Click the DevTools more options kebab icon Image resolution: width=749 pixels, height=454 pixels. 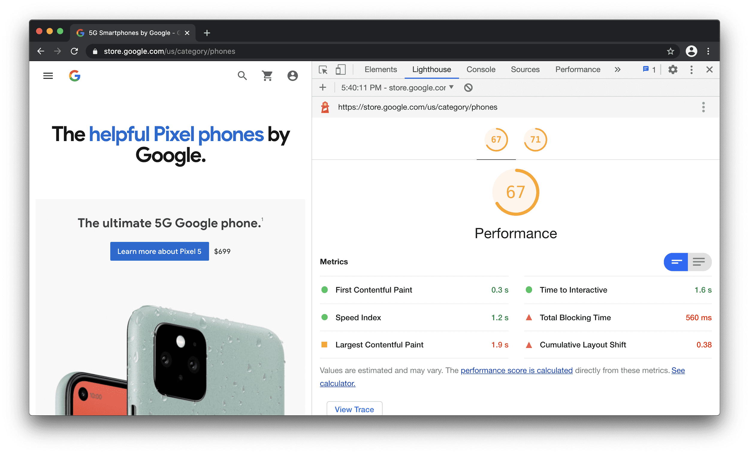692,69
